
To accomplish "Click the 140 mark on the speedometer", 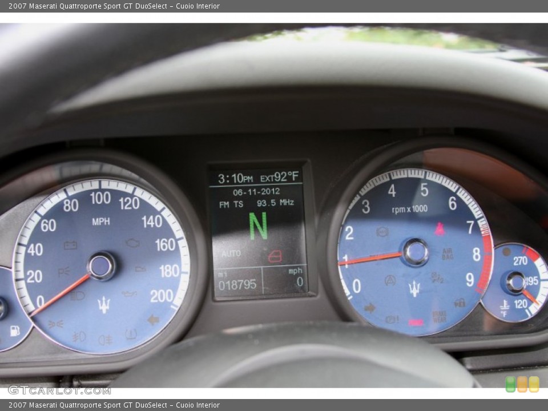I will 152,221.
